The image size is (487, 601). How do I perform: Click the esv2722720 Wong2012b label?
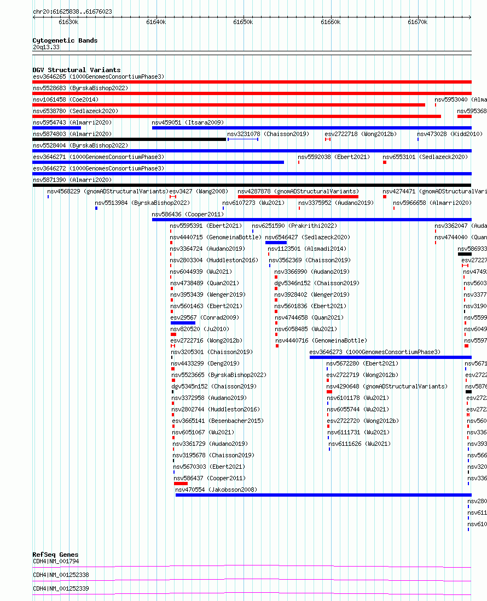(x=363, y=421)
